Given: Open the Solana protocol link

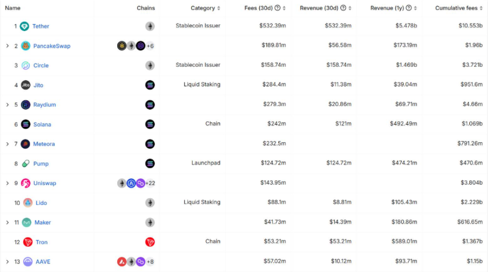Looking at the screenshot, I should (42, 125).
